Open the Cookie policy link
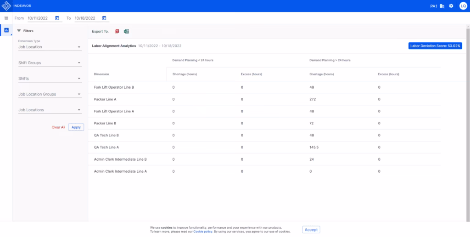 202,232
